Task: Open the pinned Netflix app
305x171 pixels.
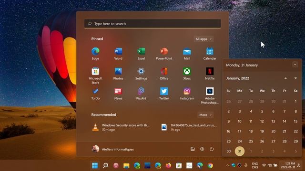Action: point(210,74)
